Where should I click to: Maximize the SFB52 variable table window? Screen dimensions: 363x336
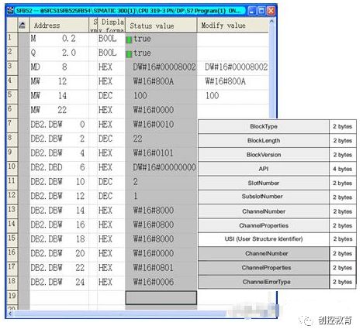[x=261, y=11]
